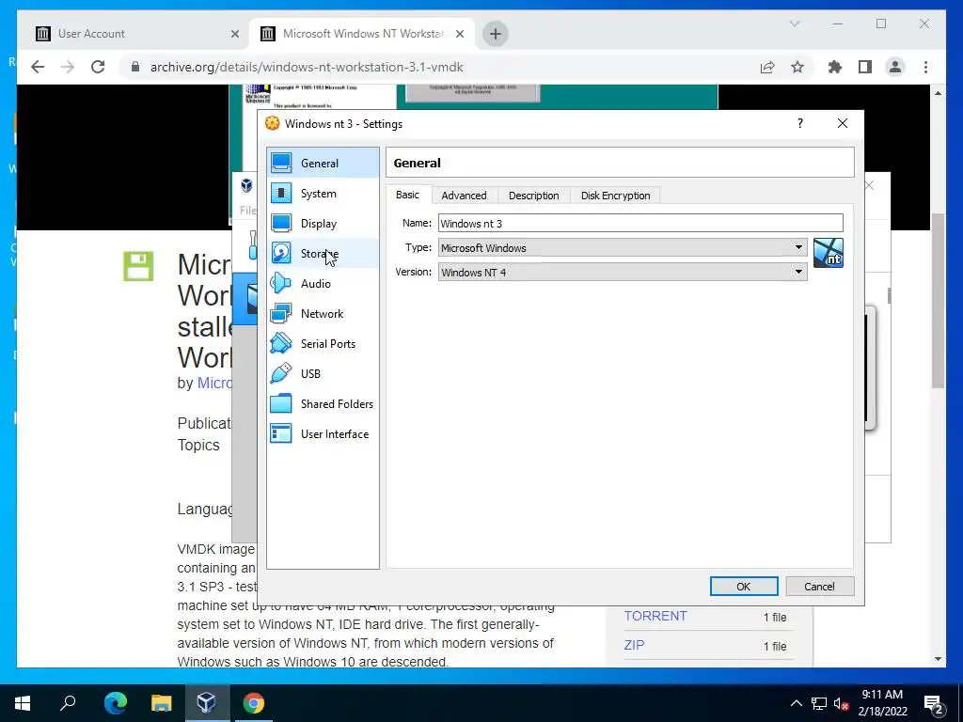Select the Shared Folders icon
This screenshot has width=963, height=722.
[x=281, y=403]
